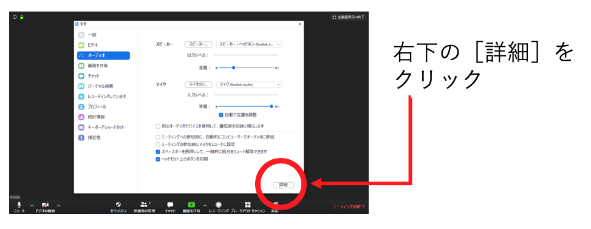Image resolution: width=591 pixels, height=229 pixels.
Task: Open the Breakout Sessions grid icon
Action: tap(248, 205)
